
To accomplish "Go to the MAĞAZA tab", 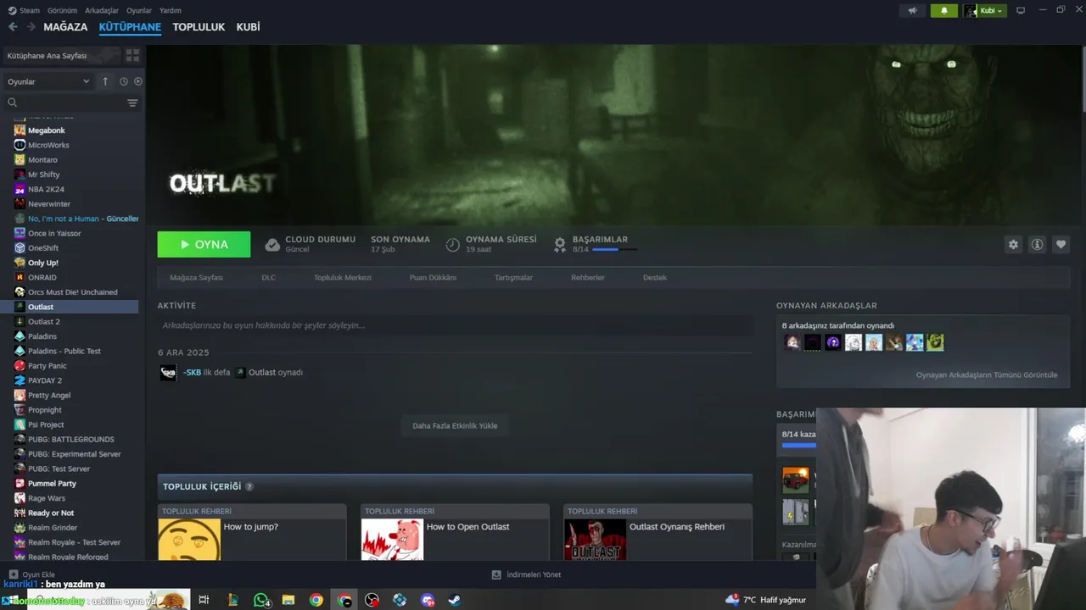I will point(65,27).
